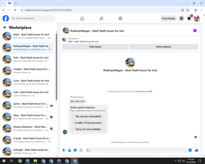This screenshot has height=164, width=205.
Task: Open Windows notification center icon
Action: click(x=200, y=161)
